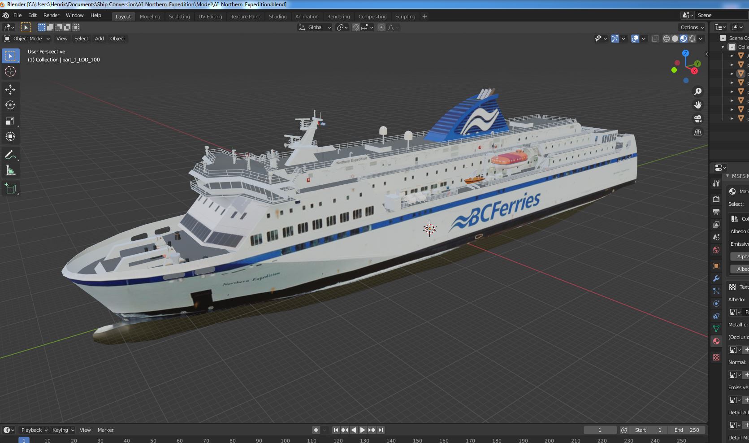Toggle camera view with camera icon
749x443 pixels.
(x=698, y=119)
